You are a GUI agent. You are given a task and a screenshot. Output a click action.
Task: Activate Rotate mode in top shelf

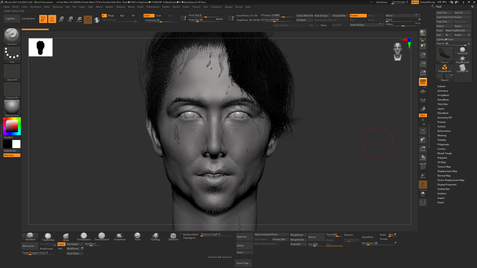79,19
